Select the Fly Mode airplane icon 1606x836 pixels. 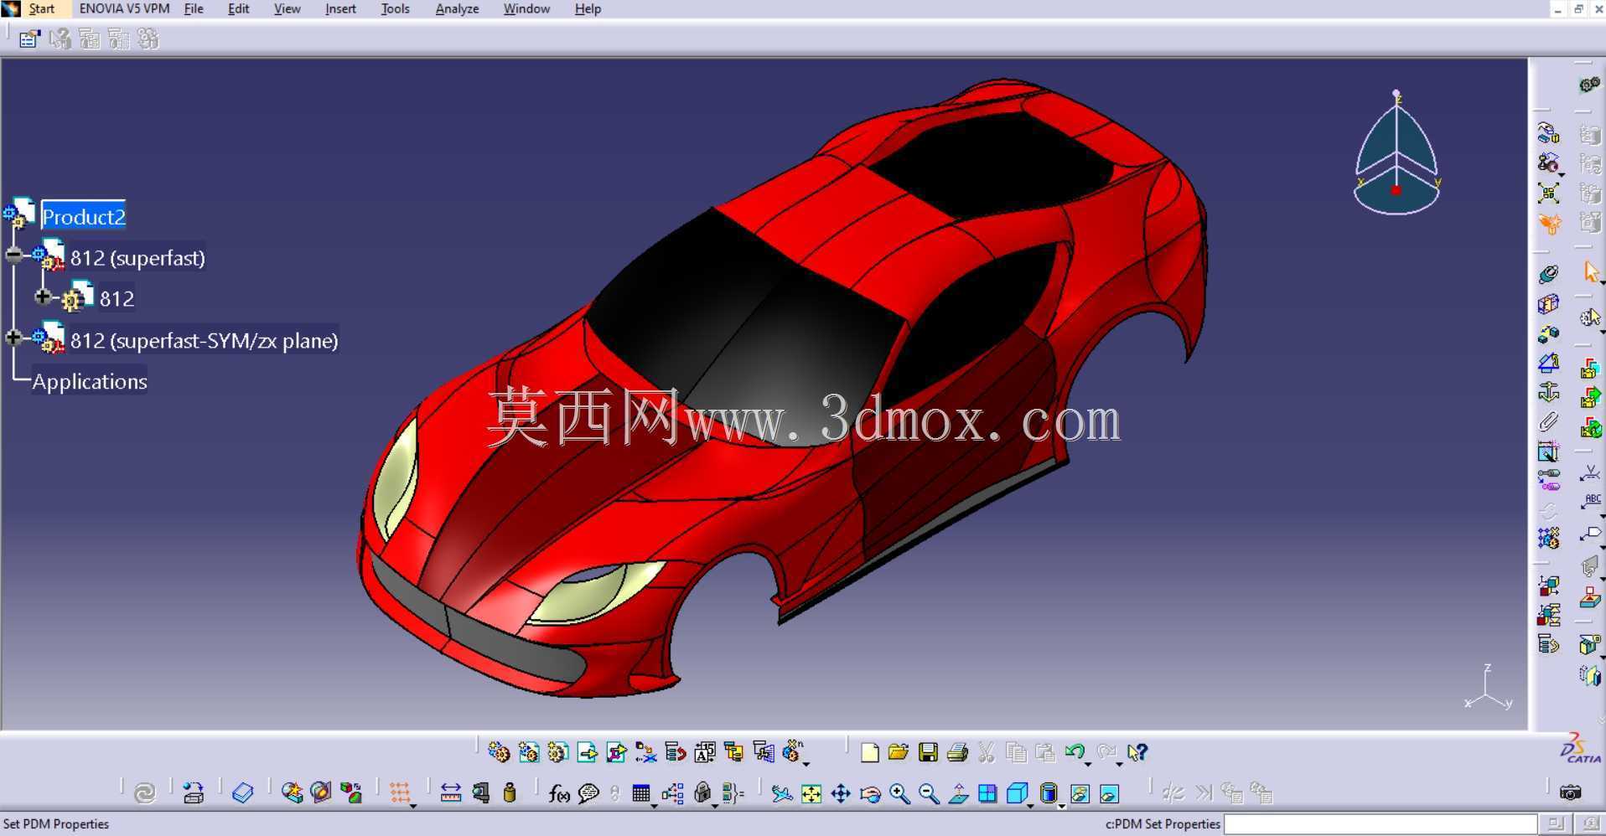tap(782, 793)
